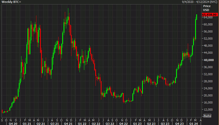Click the 28,000 price axis label
Image resolution: width=219 pixels, height=125 pixels.
(x=208, y=81)
